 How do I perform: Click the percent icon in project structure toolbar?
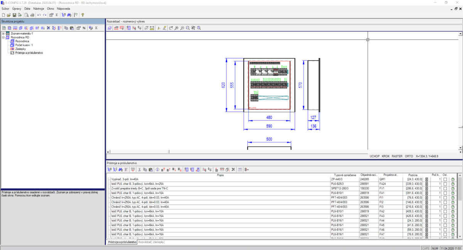[84, 28]
